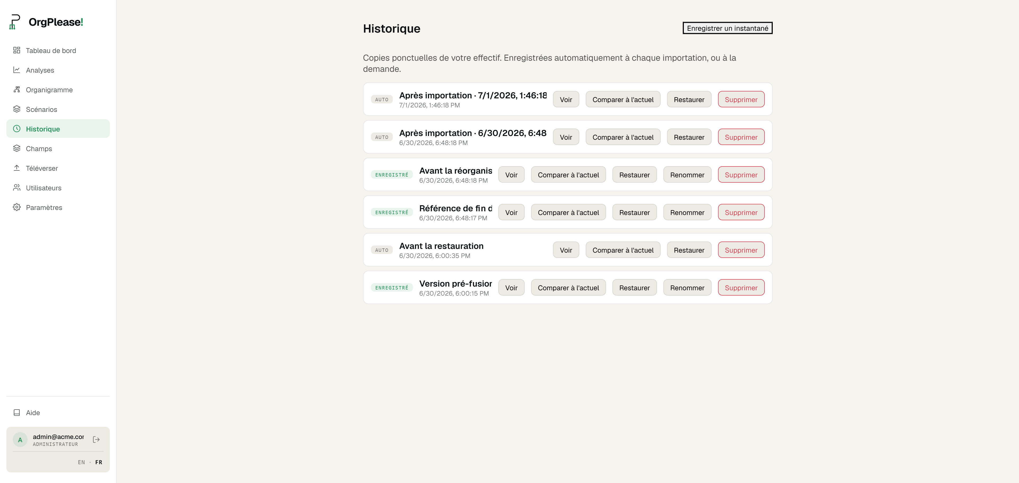1019x483 pixels.
Task: Compare Référence de fin snapshot to current
Action: pyautogui.click(x=568, y=212)
